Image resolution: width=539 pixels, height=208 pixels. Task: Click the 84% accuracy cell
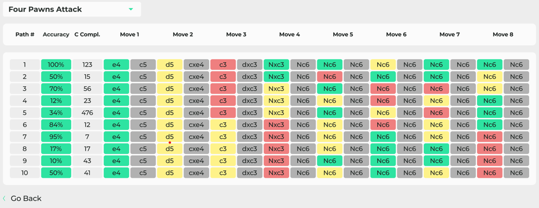56,125
